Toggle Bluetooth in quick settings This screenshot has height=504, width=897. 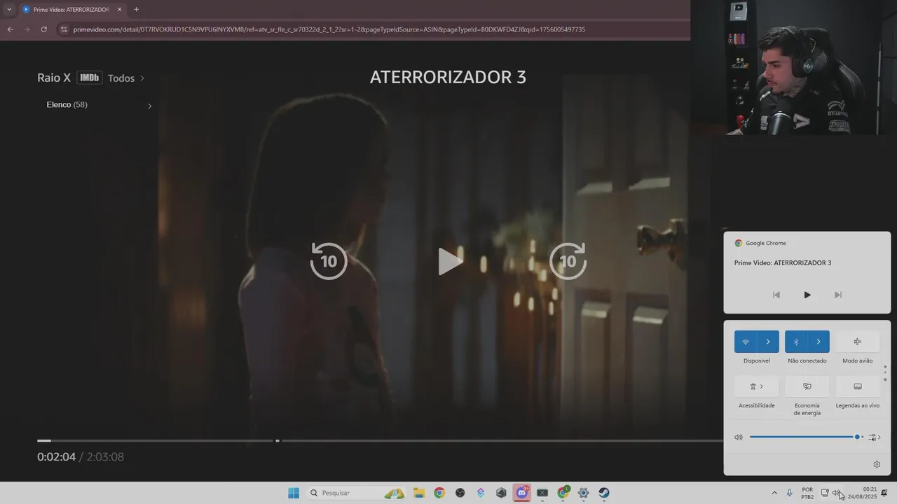(796, 342)
